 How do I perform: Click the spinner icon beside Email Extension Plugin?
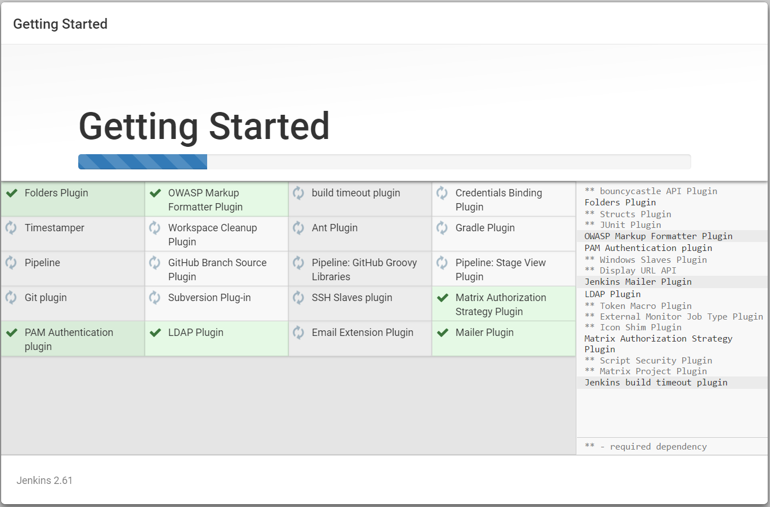(x=298, y=333)
